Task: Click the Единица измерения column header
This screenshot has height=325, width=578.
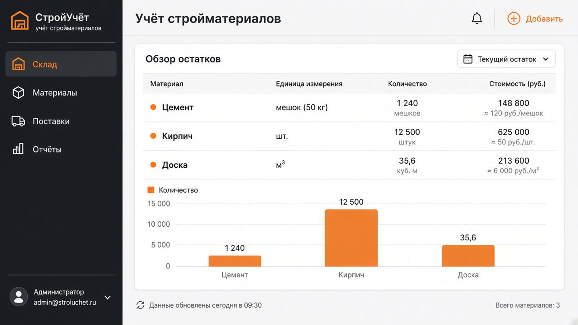Action: pos(309,84)
